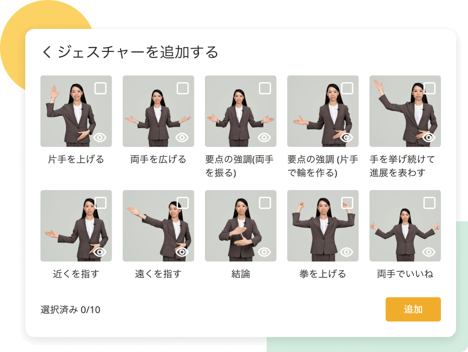Preview the 片手を上げる gesture with its eye icon
468x352 pixels.
click(100, 138)
